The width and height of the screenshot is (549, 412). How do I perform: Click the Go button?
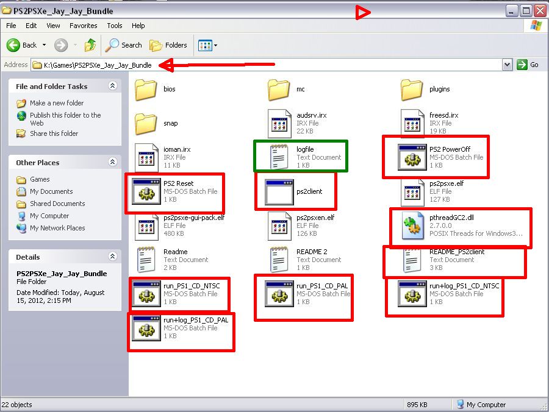[528, 65]
